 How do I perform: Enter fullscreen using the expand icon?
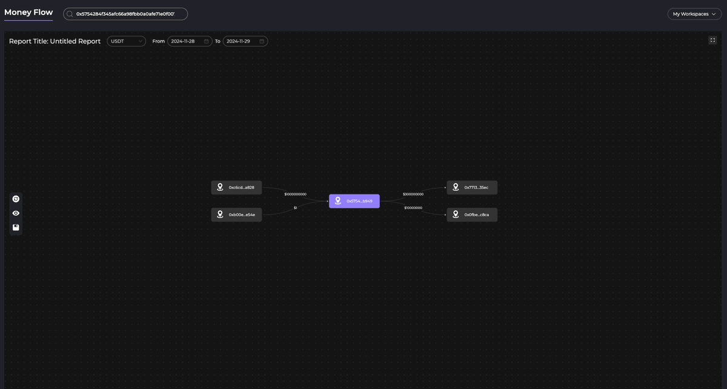coord(712,41)
